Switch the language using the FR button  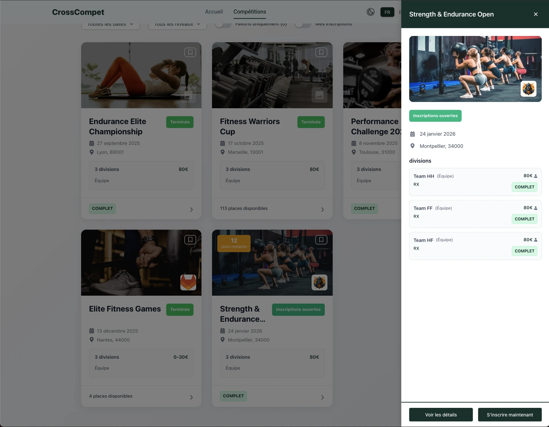(387, 12)
